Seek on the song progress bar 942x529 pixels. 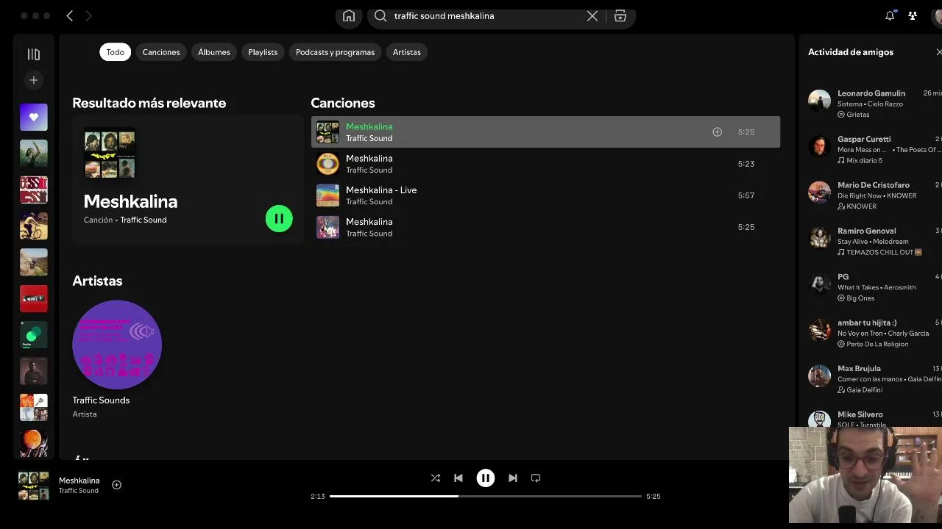pos(486,497)
